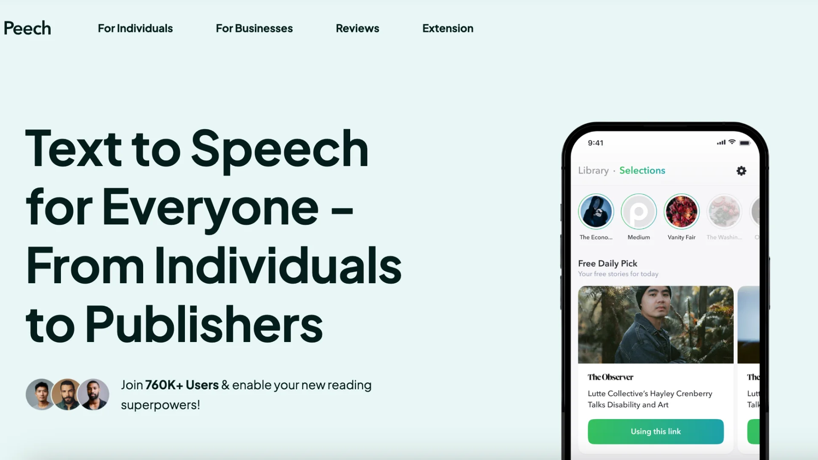Select the Medium source icon
The width and height of the screenshot is (818, 460).
639,212
